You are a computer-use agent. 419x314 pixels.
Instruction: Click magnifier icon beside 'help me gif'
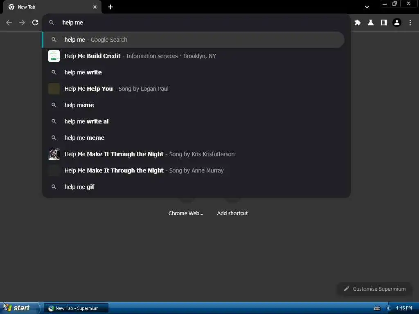pos(54,187)
